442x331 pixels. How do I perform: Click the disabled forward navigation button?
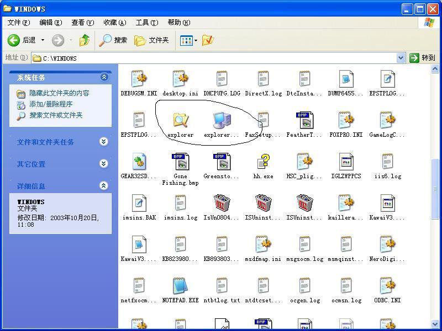coord(58,40)
